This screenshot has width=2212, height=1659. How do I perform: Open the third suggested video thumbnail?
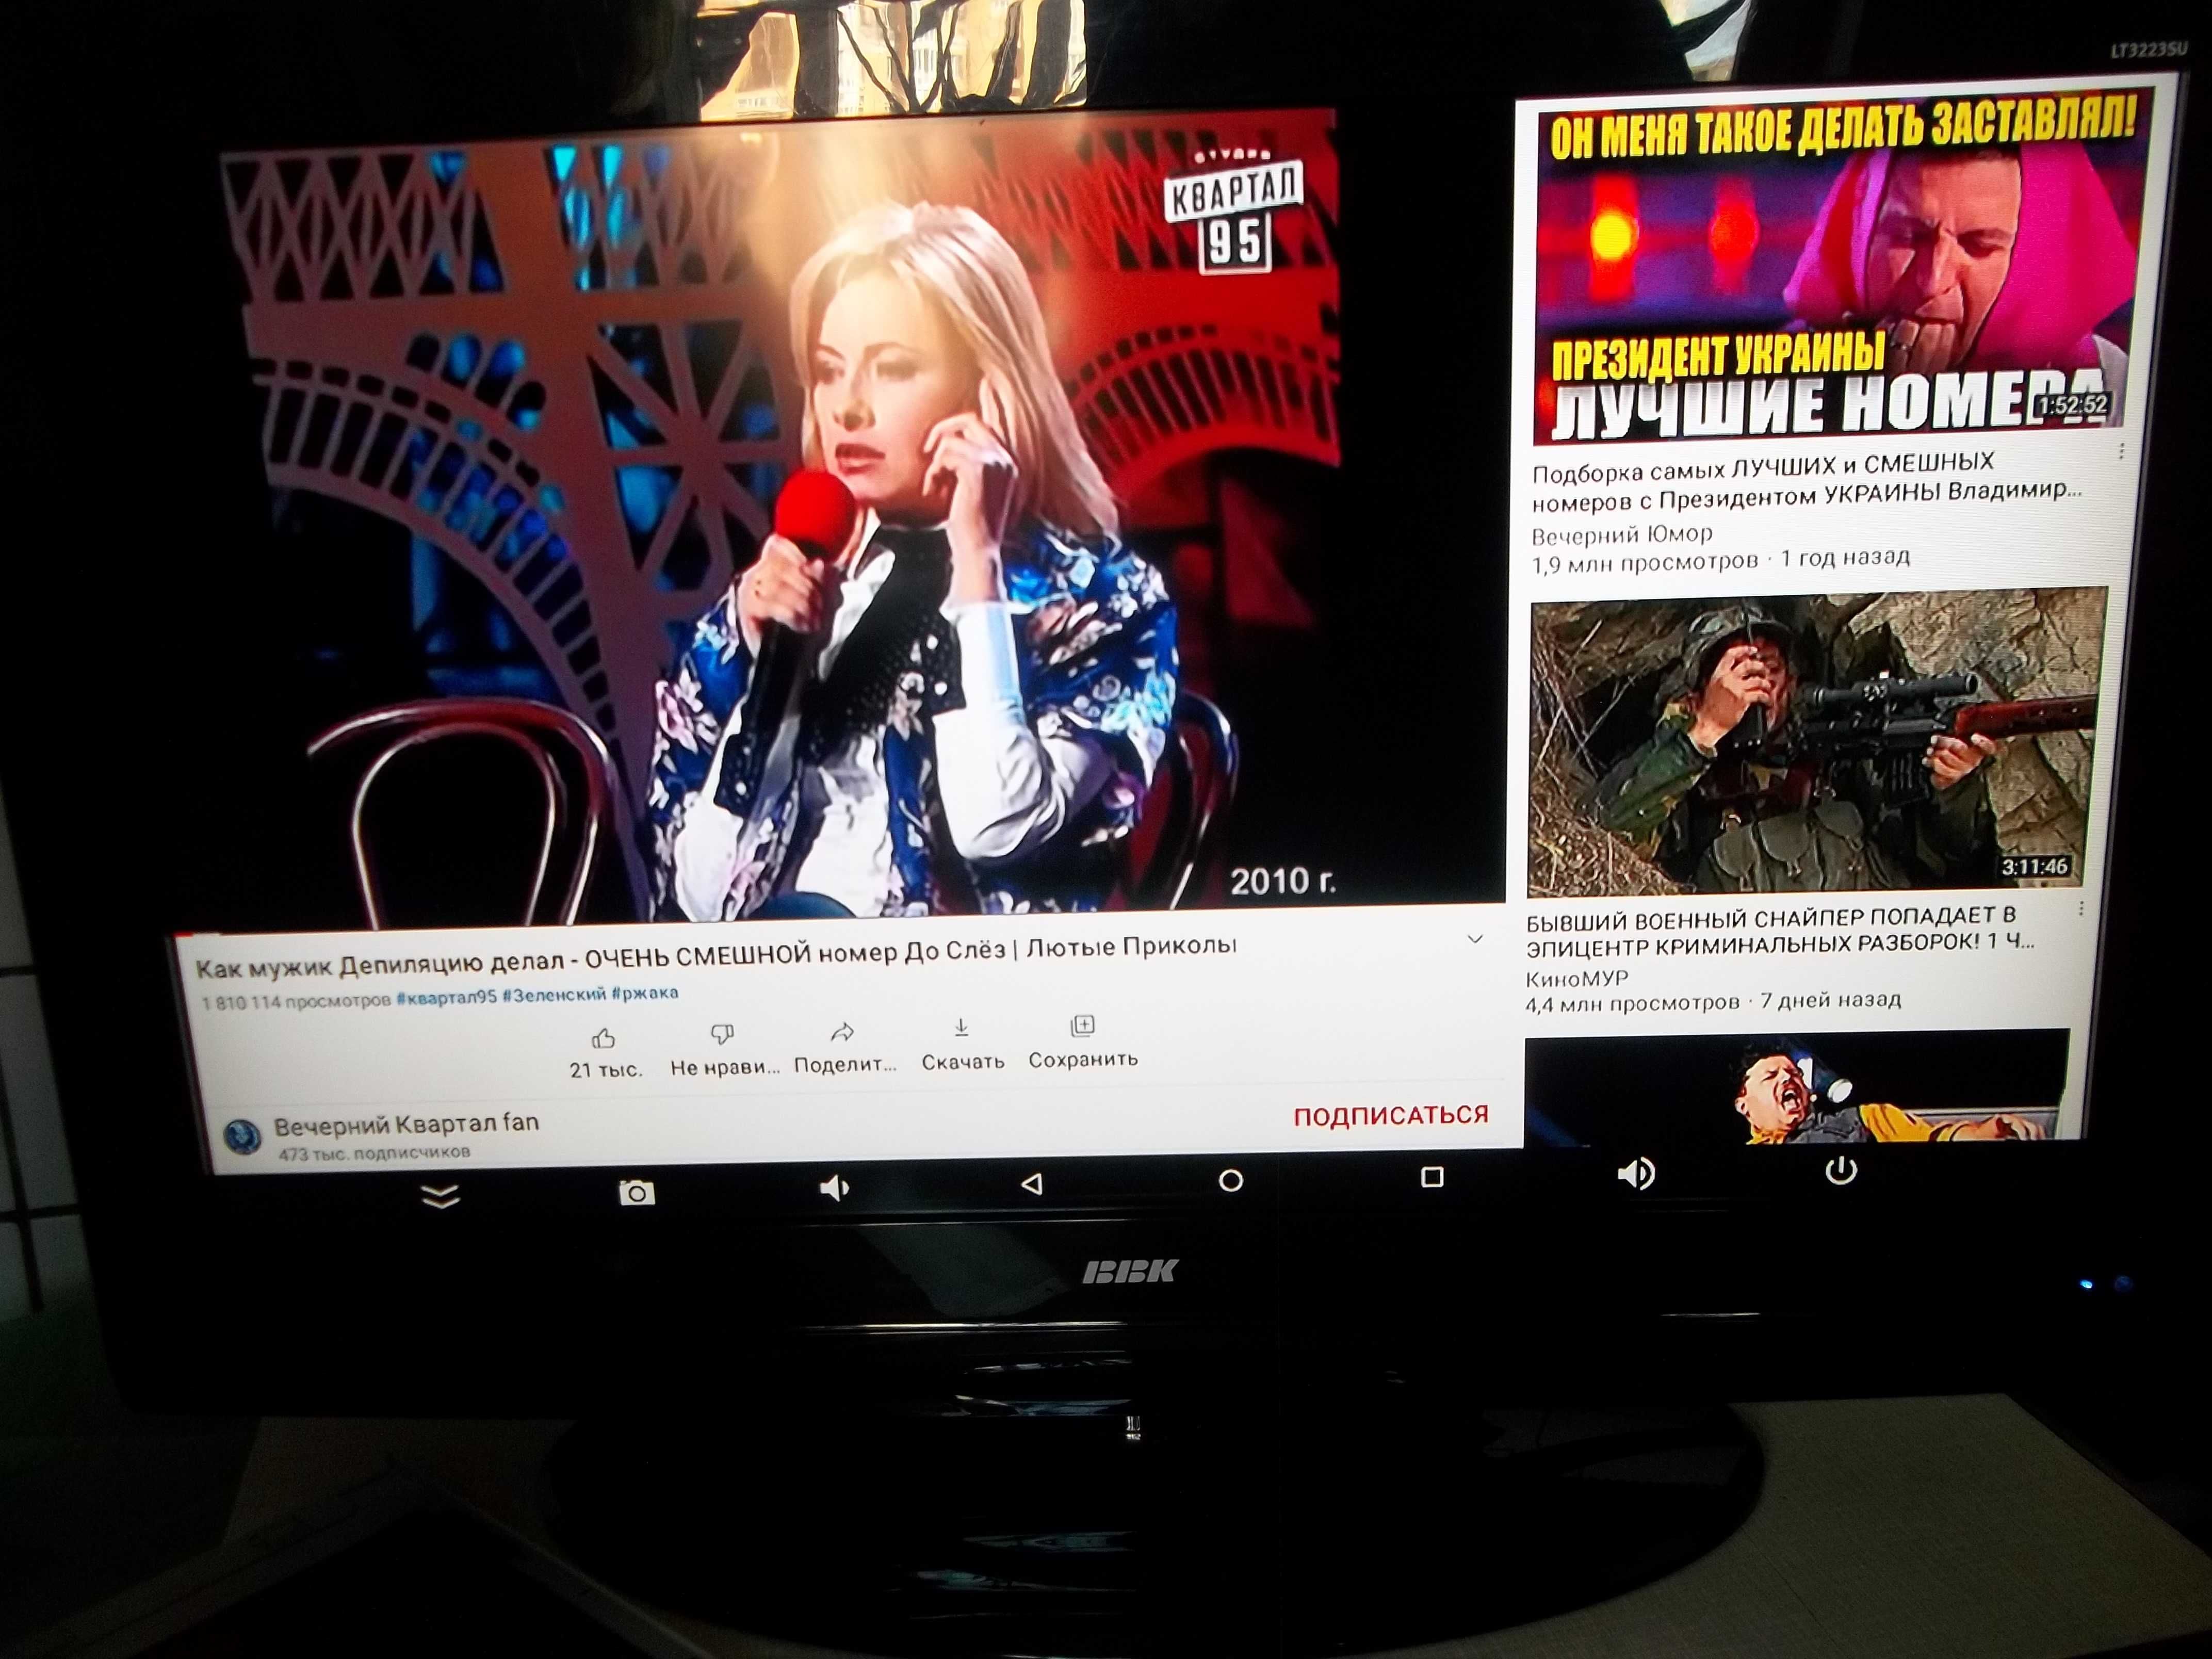(1797, 1087)
